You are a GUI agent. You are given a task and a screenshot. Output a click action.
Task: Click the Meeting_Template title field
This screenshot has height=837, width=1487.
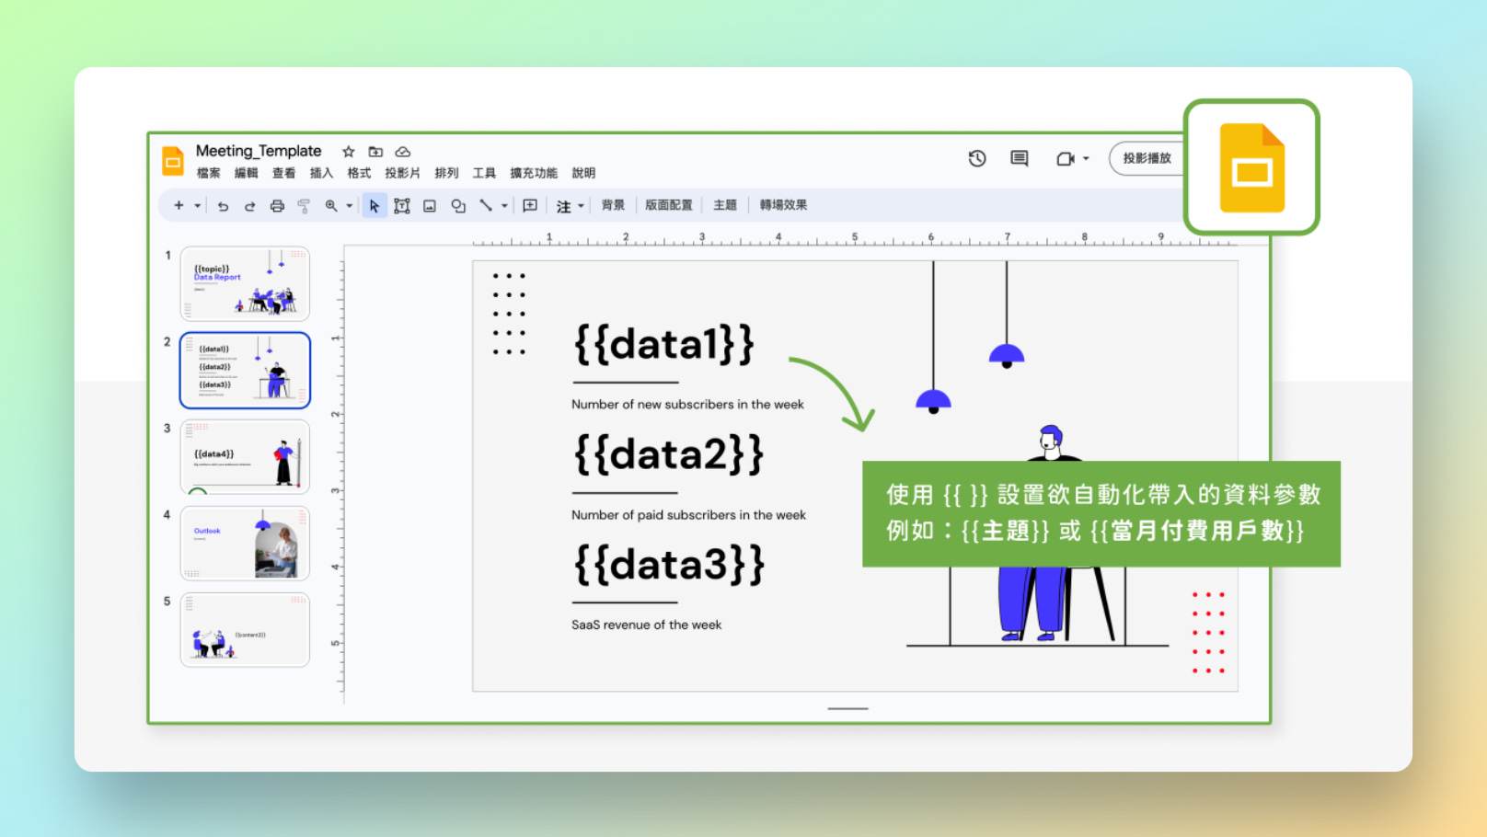[x=259, y=151]
